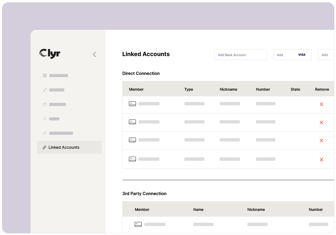Select the people icon in the sidebar

[x=45, y=90]
